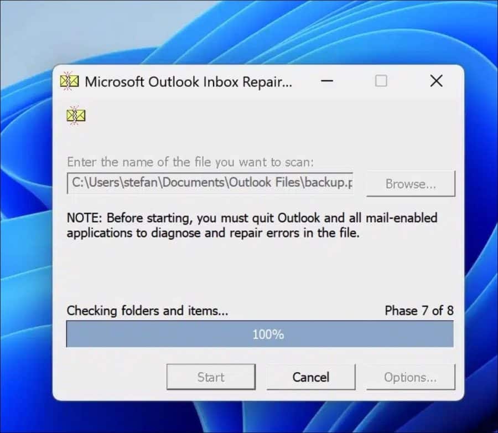Click the 100% progress label
Image resolution: width=498 pixels, height=433 pixels.
click(268, 334)
